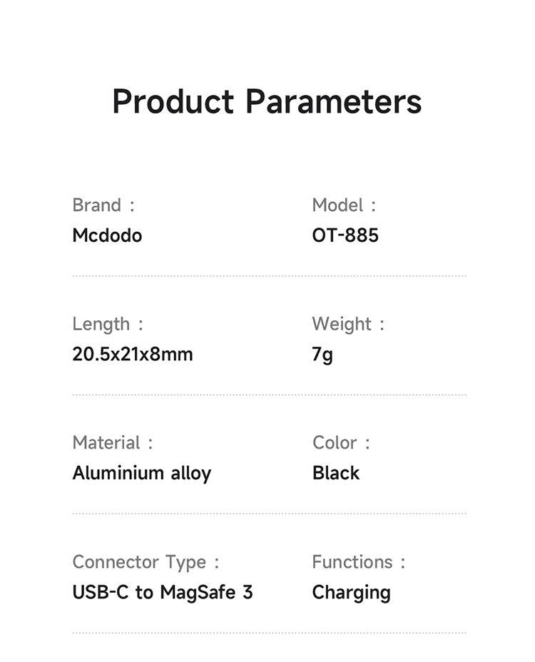
Task: Select the 20.5x21x8mm dimension text
Action: [133, 354]
